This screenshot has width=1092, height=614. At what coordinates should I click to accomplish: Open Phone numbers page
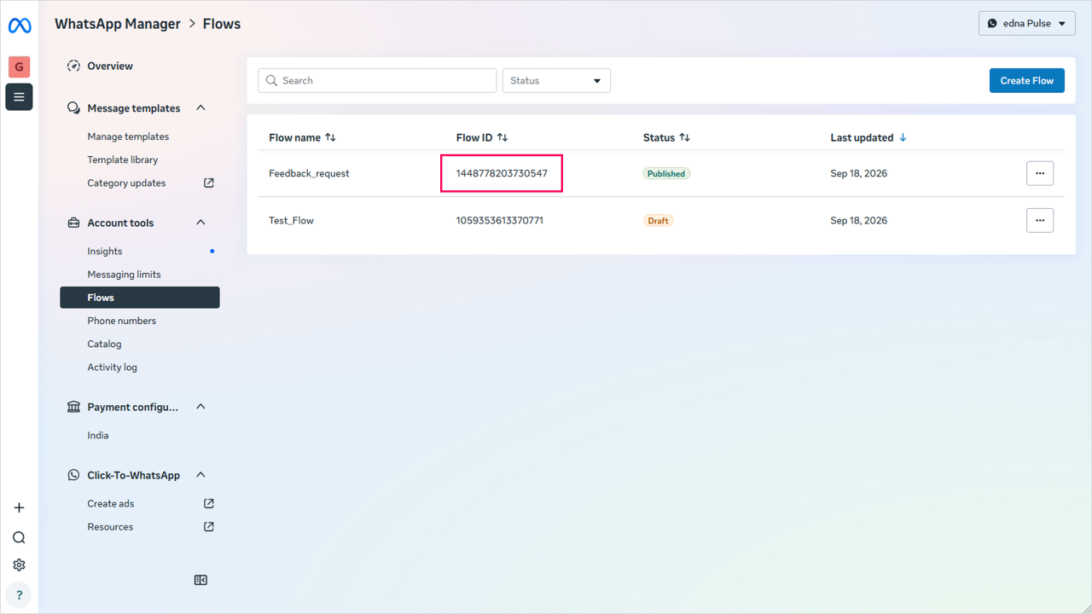click(x=122, y=321)
